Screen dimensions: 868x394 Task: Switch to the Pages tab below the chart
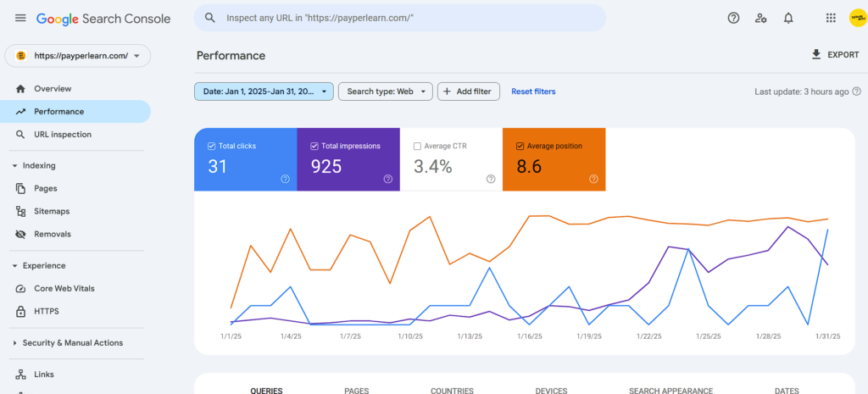[x=357, y=390]
